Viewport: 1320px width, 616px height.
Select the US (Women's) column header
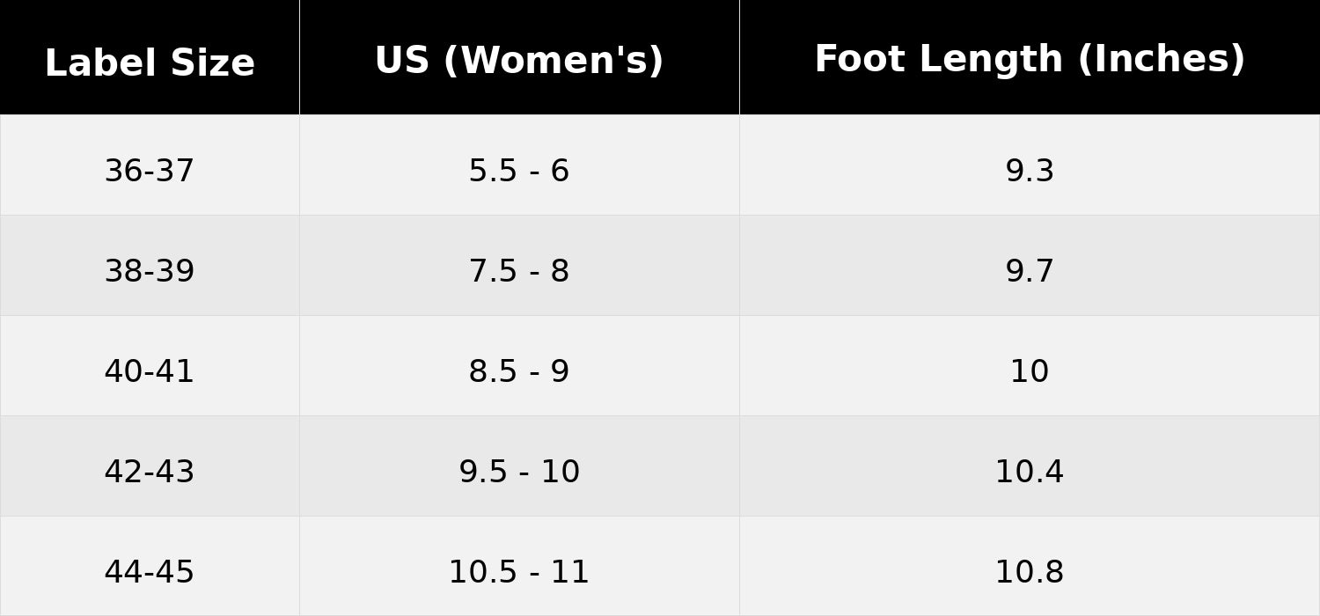point(519,62)
